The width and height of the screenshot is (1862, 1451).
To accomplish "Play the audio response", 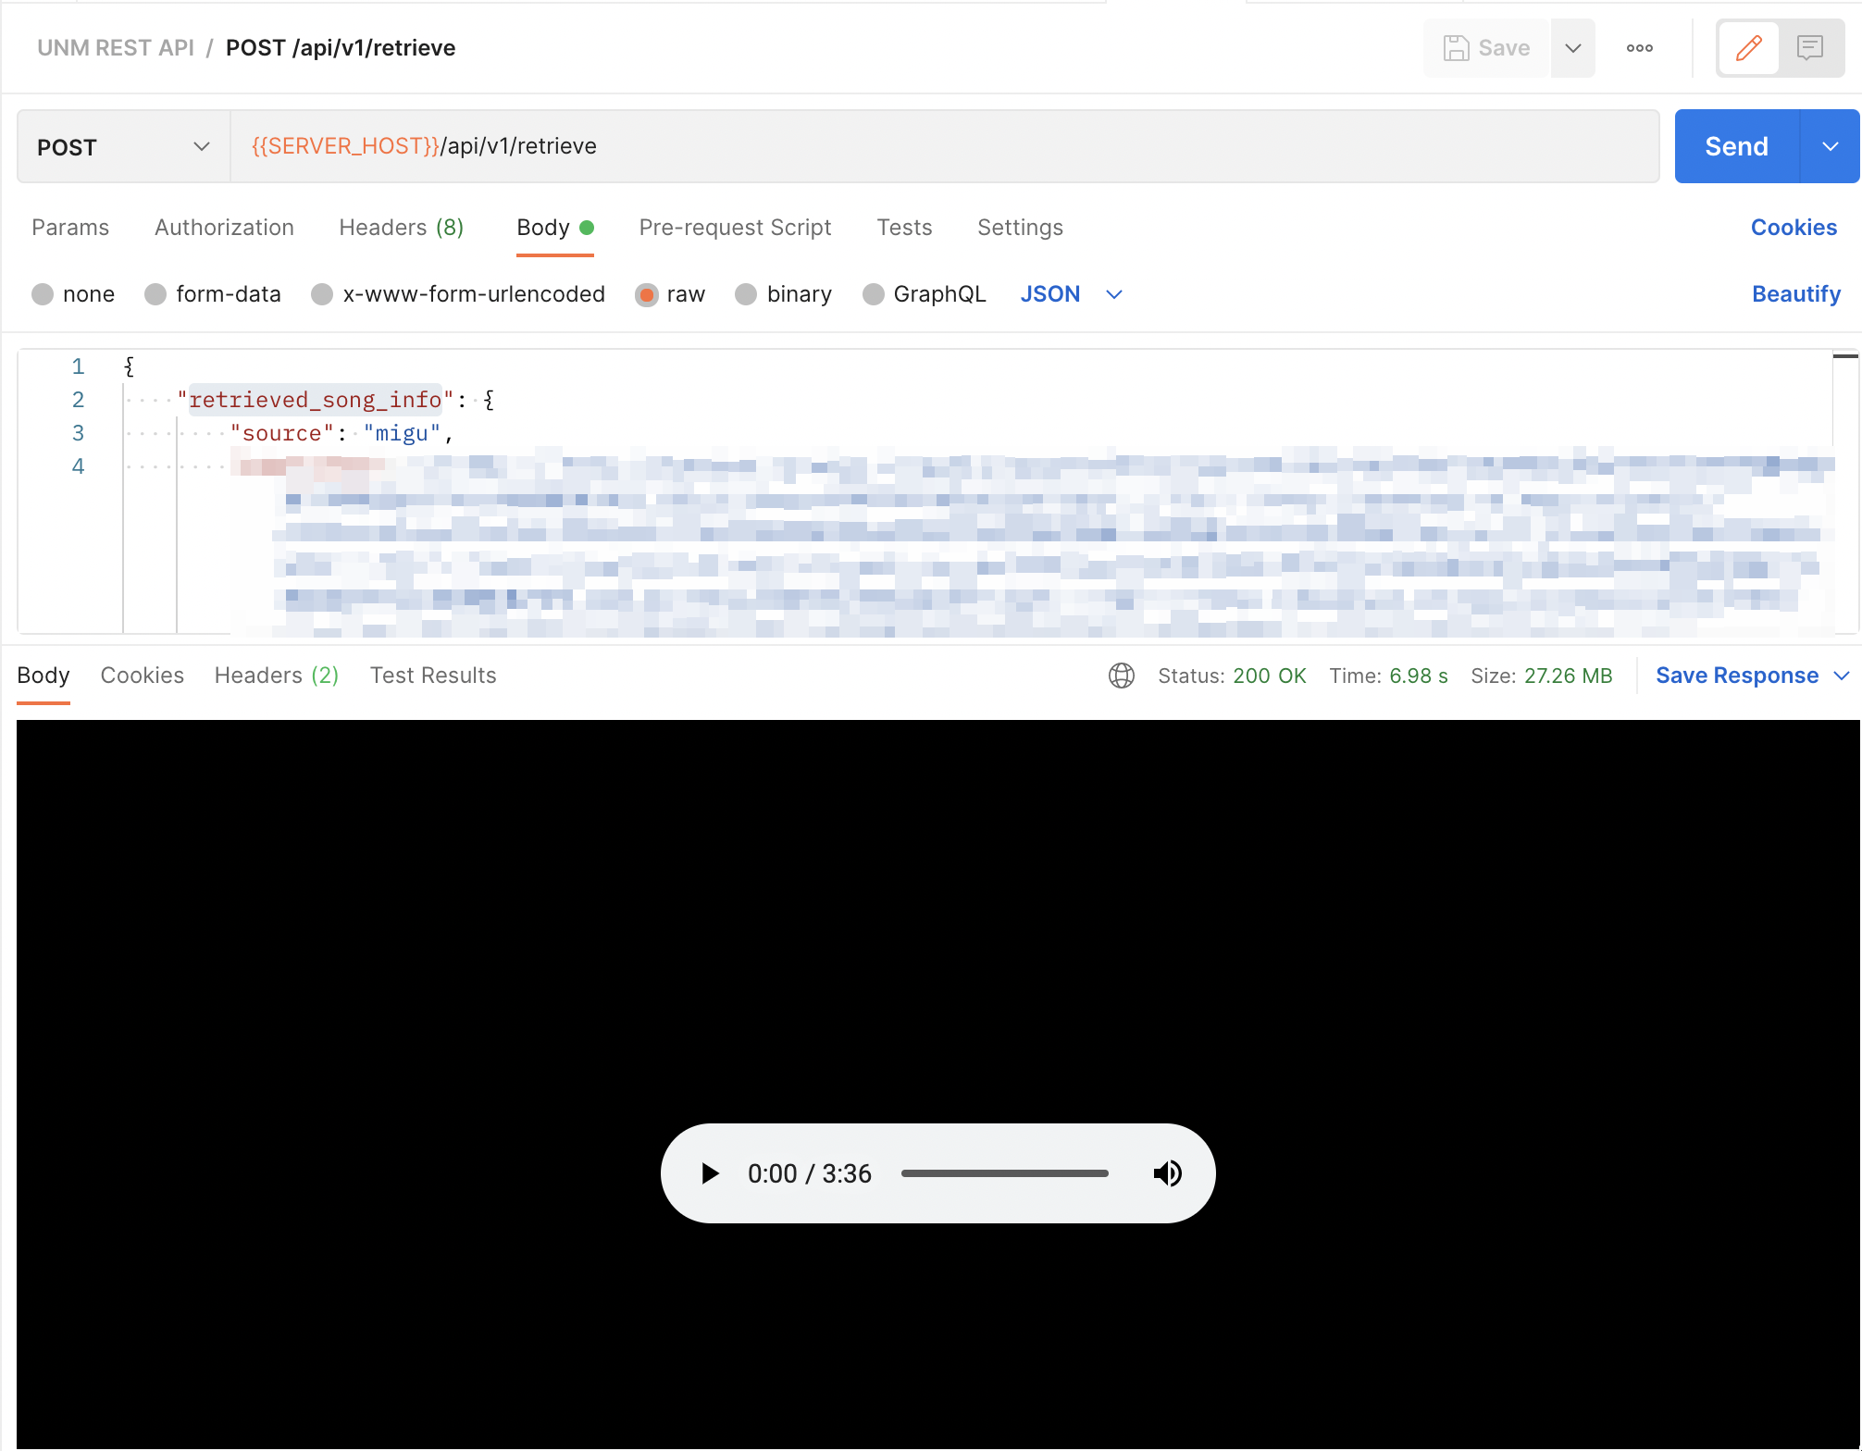I will point(710,1173).
